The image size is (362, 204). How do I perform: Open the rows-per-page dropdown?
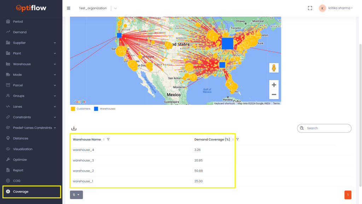click(76, 195)
